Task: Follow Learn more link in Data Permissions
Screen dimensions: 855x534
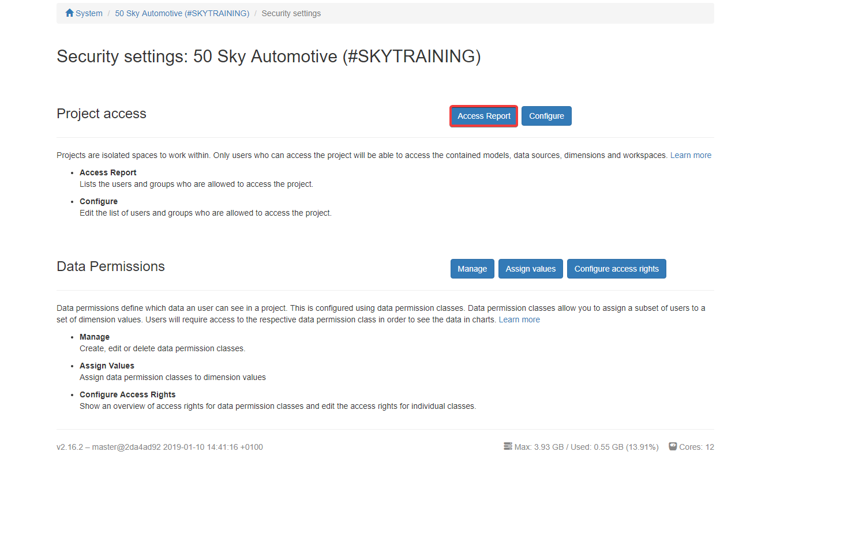Action: click(519, 319)
